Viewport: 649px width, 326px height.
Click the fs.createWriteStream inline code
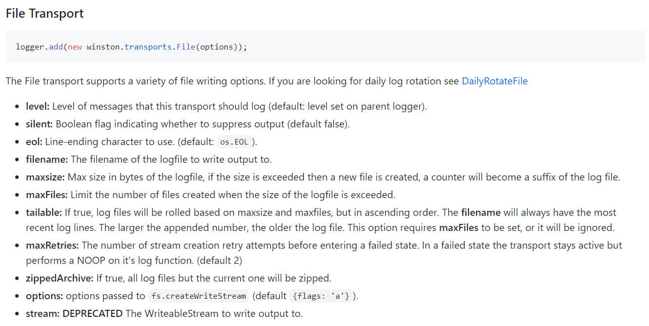(199, 296)
